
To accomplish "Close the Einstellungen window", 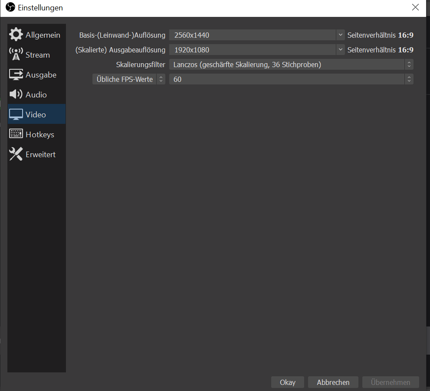I will tap(415, 8).
